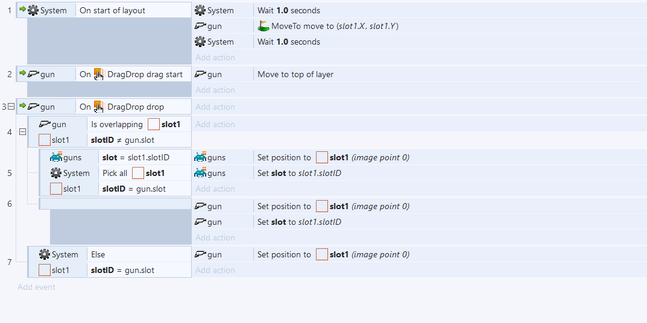
Task: Click the System gear icon in the Else condition
Action: (x=45, y=254)
